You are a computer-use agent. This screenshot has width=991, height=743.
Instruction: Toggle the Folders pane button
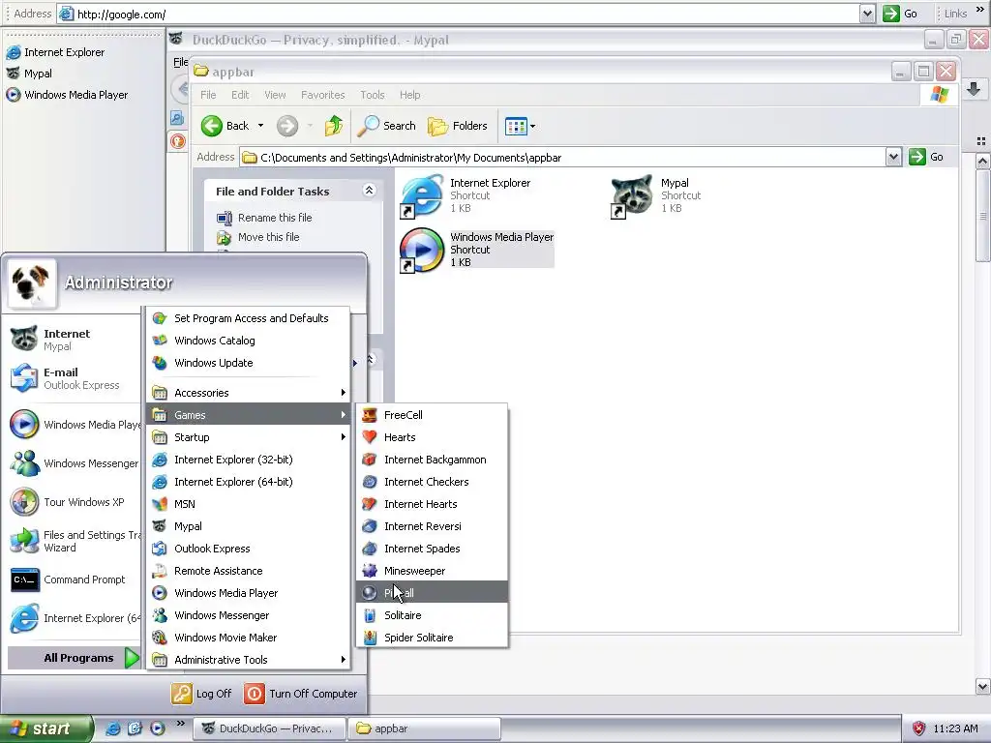click(x=458, y=126)
